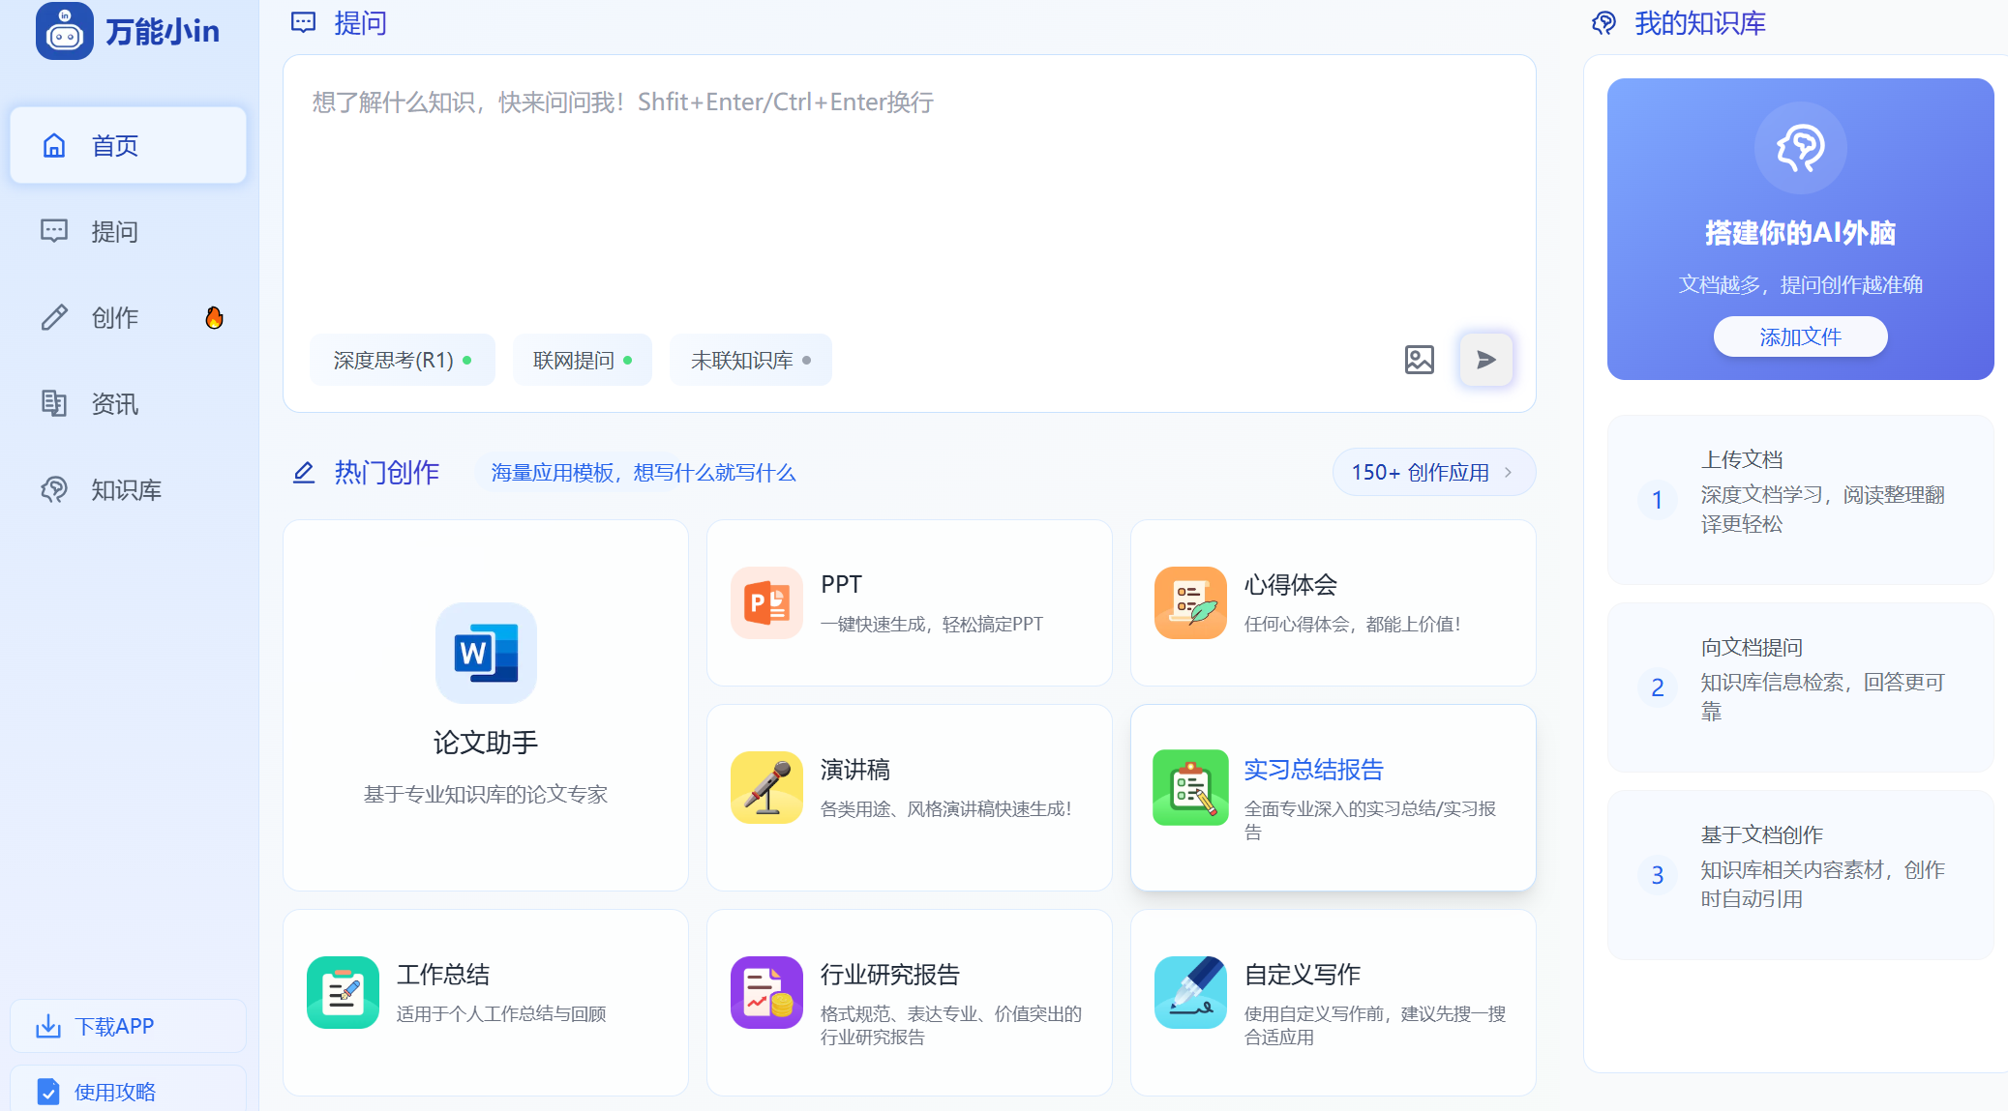Image resolution: width=2008 pixels, height=1111 pixels.
Task: Open the 工作总结 title
Action: [x=443, y=974]
